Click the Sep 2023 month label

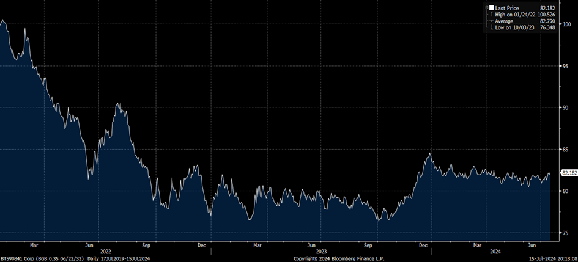(x=368, y=244)
